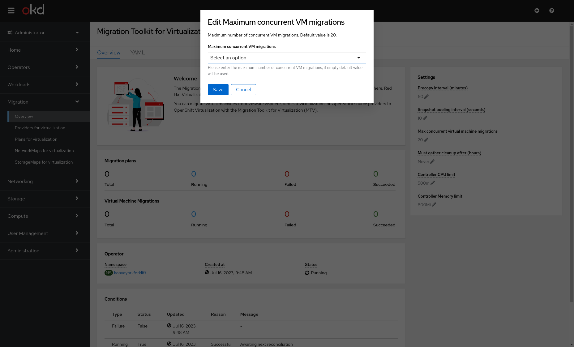Open the help question mark menu
This screenshot has height=347, width=574.
(x=552, y=11)
